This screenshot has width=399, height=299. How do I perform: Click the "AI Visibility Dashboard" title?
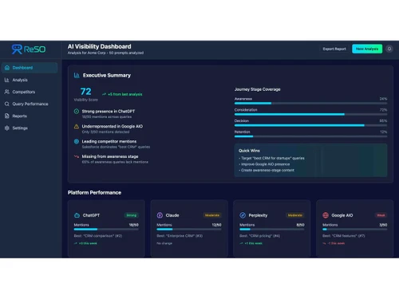point(99,47)
